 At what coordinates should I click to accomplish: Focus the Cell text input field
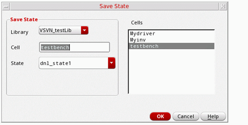74,47
